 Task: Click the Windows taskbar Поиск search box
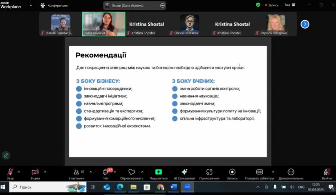click(x=38, y=187)
